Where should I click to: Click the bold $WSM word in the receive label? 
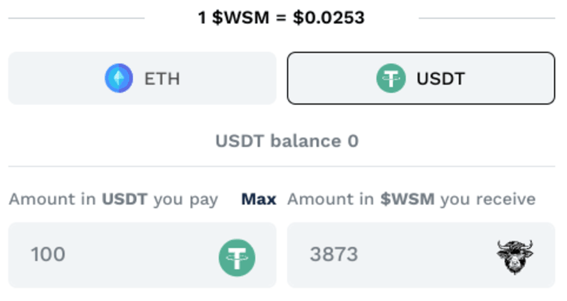[x=408, y=199]
